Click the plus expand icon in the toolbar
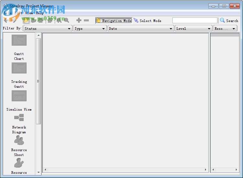The image size is (243, 178). [79, 20]
